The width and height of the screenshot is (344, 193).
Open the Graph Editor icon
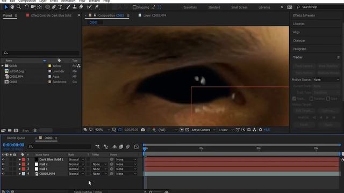[136, 146]
